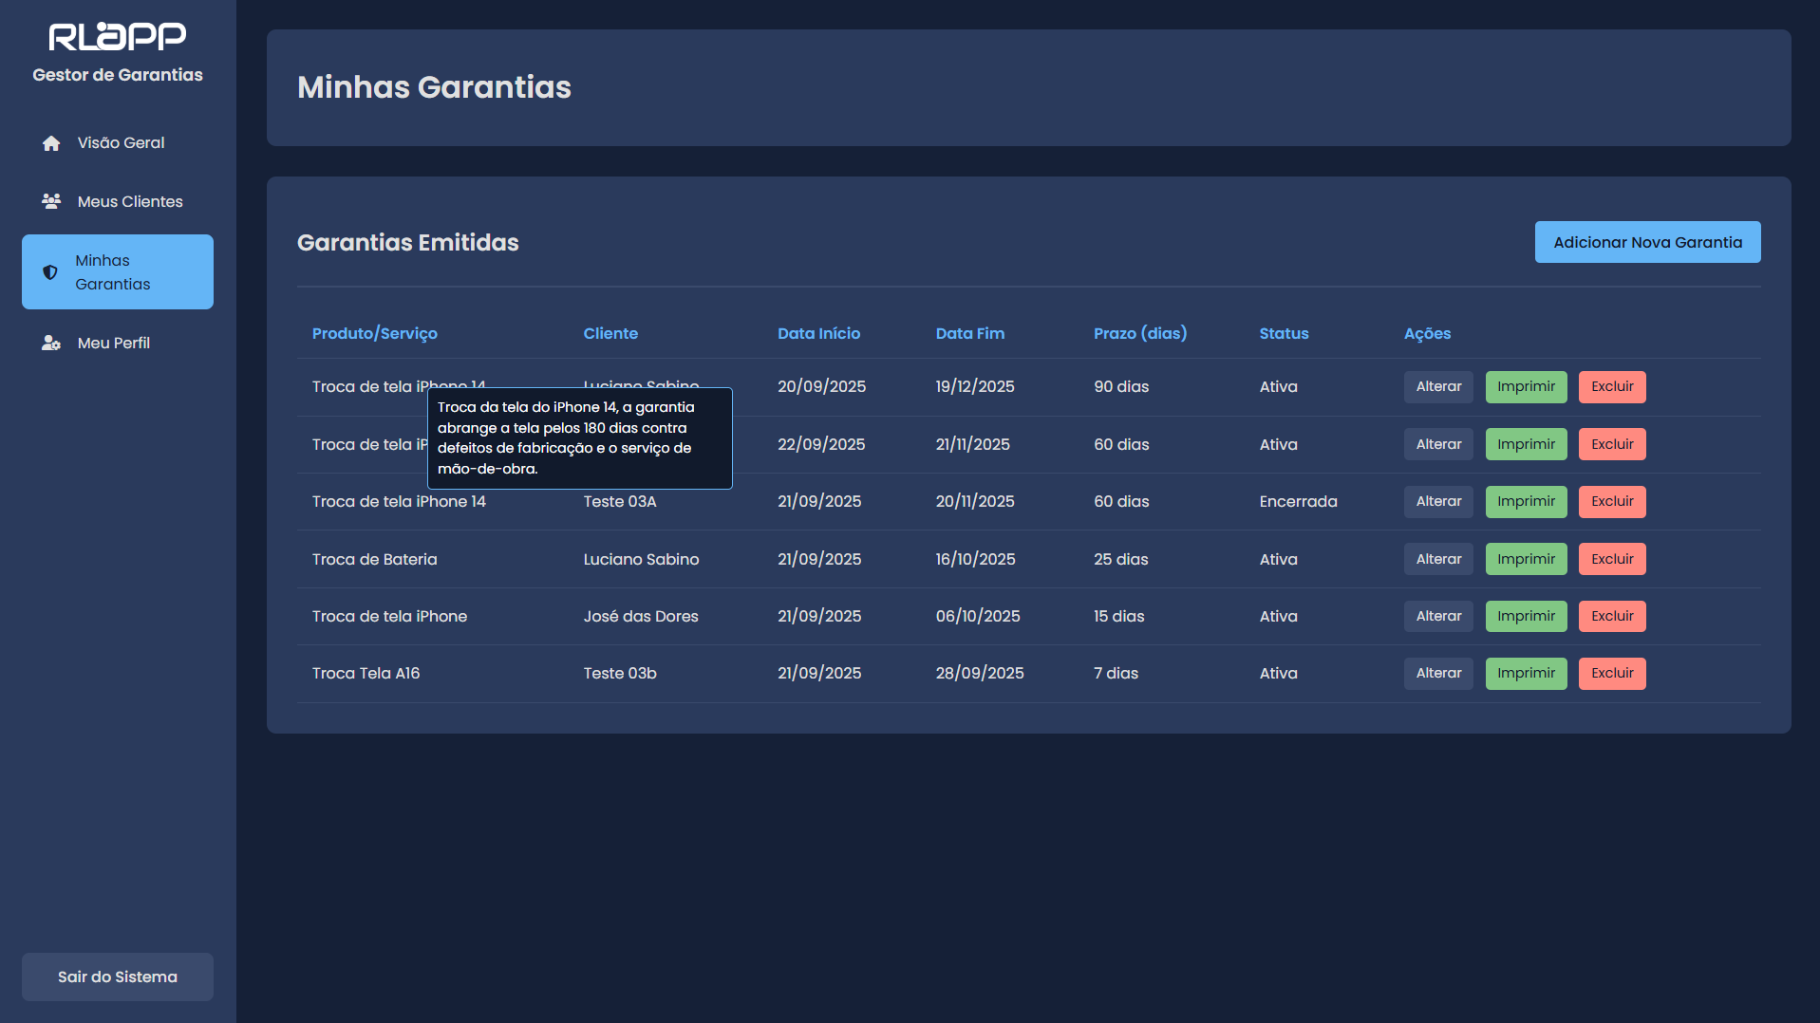Click Imprimir on the Encerrada warranty row
The width and height of the screenshot is (1820, 1023).
click(x=1526, y=502)
